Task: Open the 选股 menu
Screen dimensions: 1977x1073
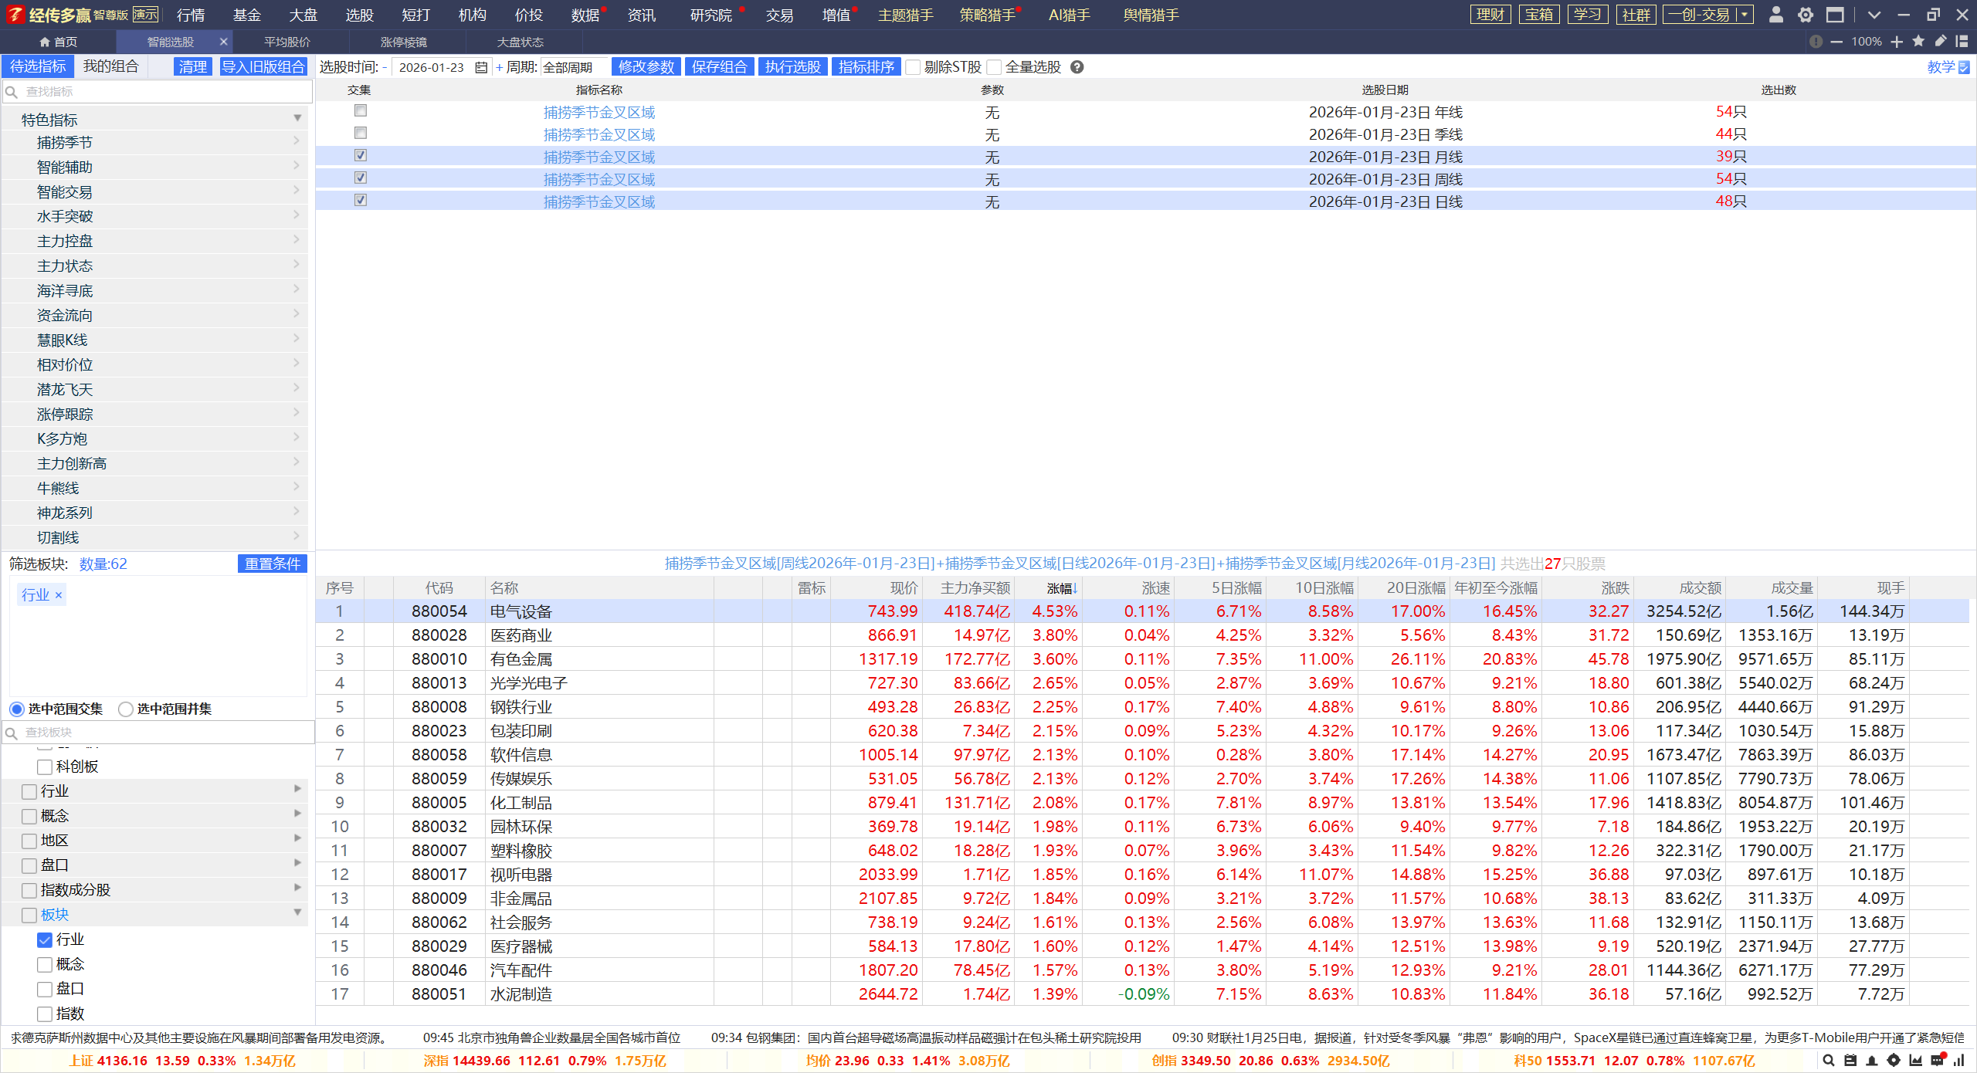Action: click(359, 15)
